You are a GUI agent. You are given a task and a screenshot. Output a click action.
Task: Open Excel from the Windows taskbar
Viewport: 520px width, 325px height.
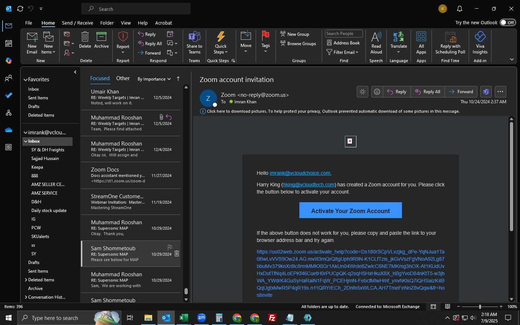(x=184, y=318)
